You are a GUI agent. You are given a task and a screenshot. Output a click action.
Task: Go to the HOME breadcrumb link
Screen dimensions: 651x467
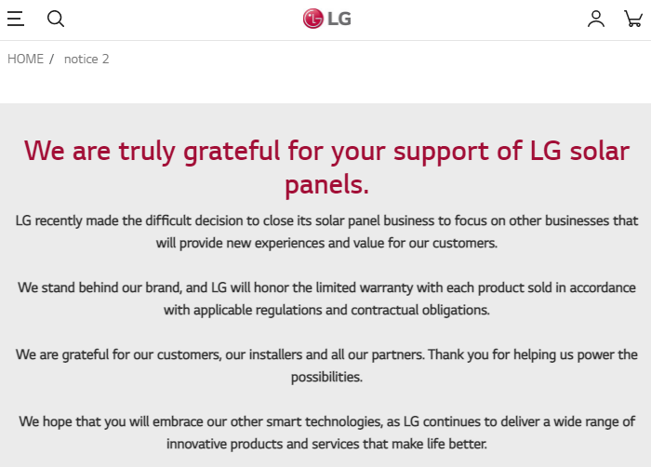coord(25,59)
